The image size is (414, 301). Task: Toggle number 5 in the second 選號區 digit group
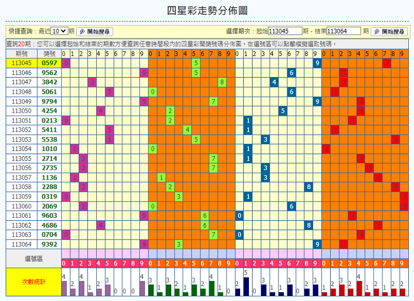(195, 263)
